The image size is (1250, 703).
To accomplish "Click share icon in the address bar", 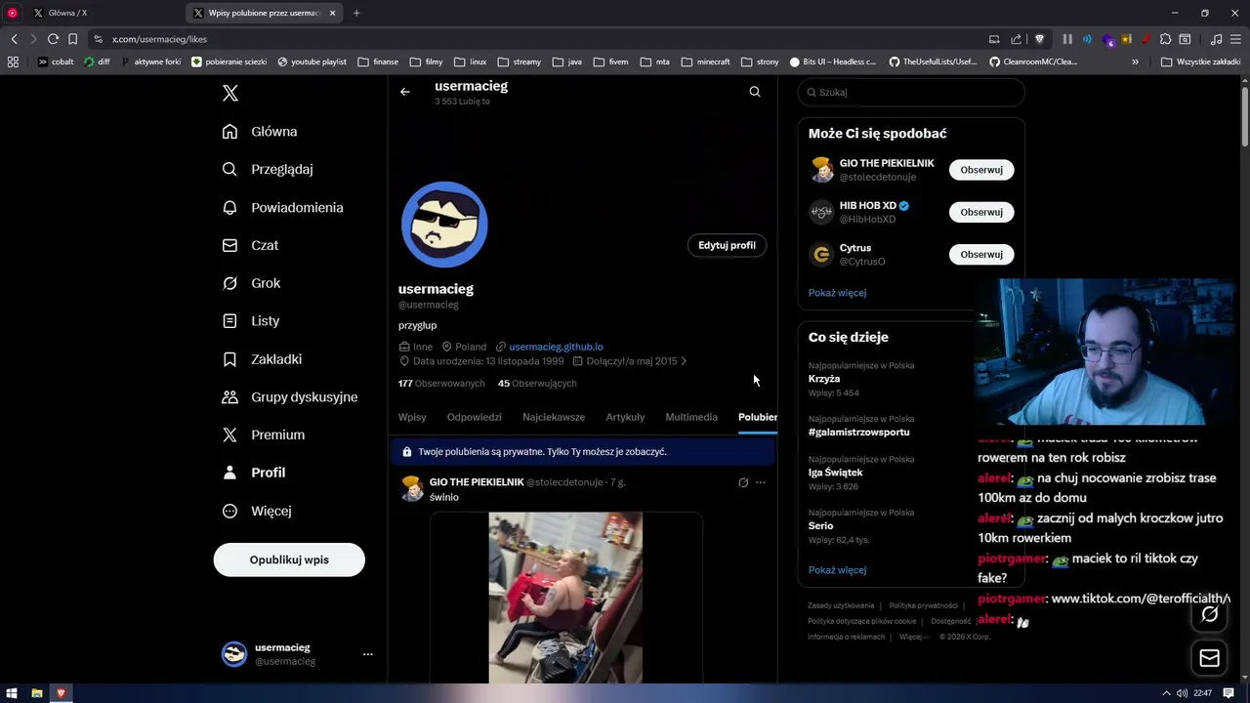I will pyautogui.click(x=1017, y=39).
